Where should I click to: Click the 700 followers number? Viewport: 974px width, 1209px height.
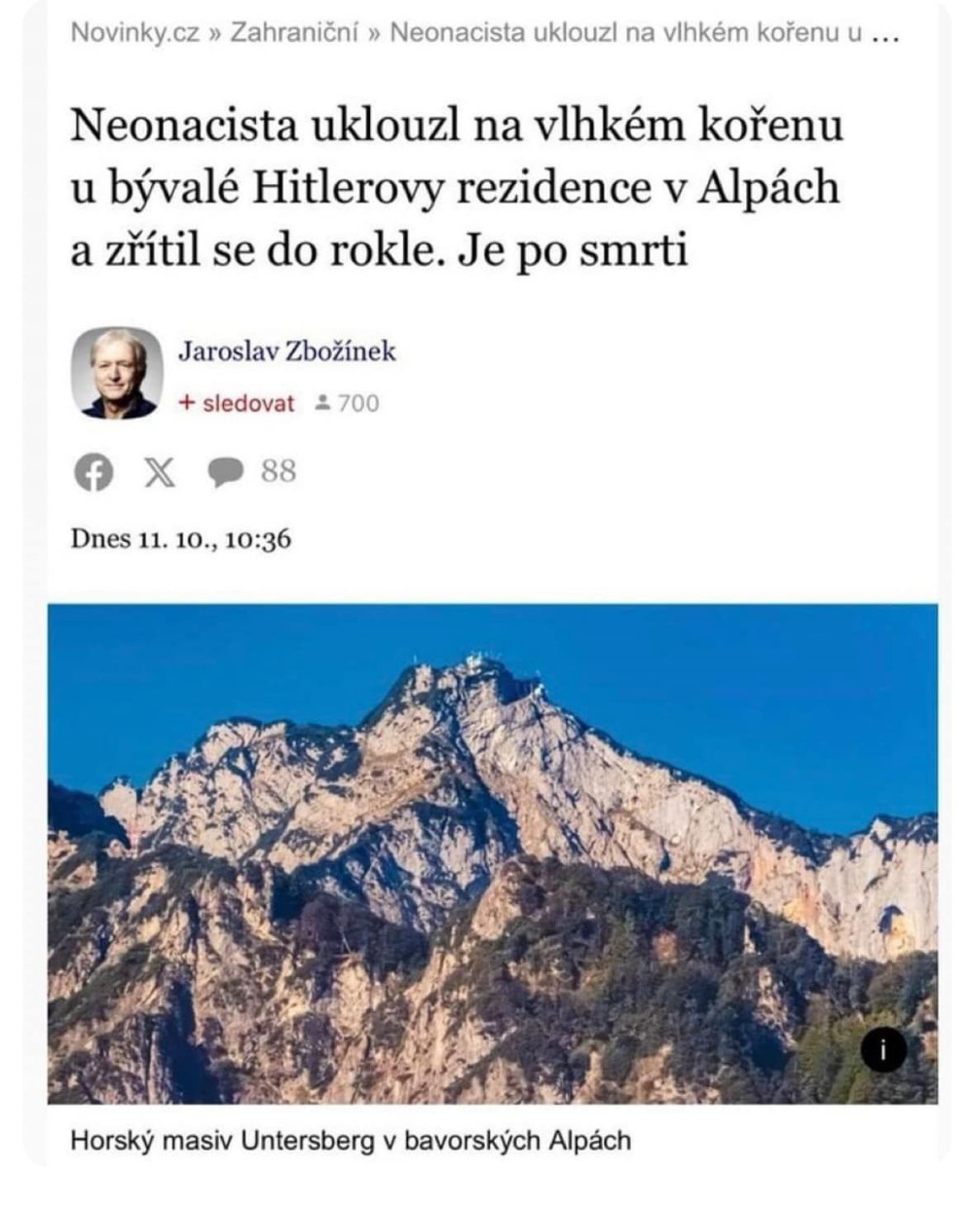358,403
